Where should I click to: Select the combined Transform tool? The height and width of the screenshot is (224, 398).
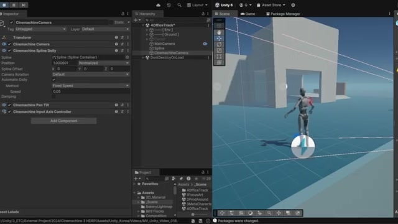[219, 62]
